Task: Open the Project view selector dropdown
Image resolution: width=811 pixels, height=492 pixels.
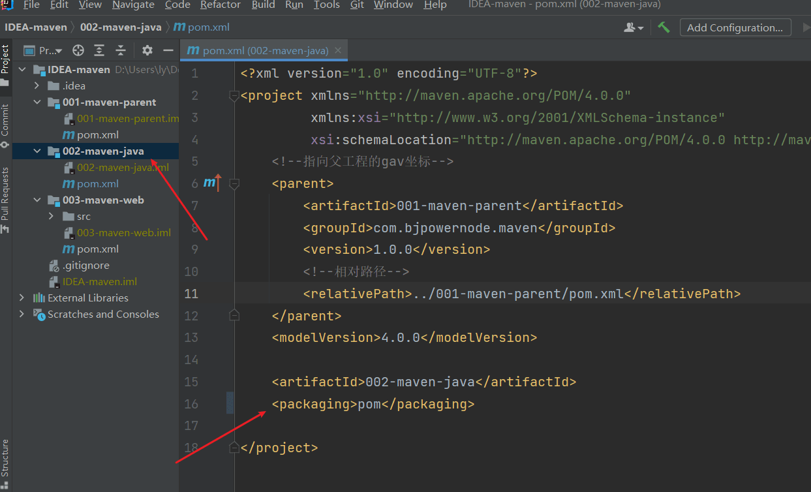Action: (43, 50)
